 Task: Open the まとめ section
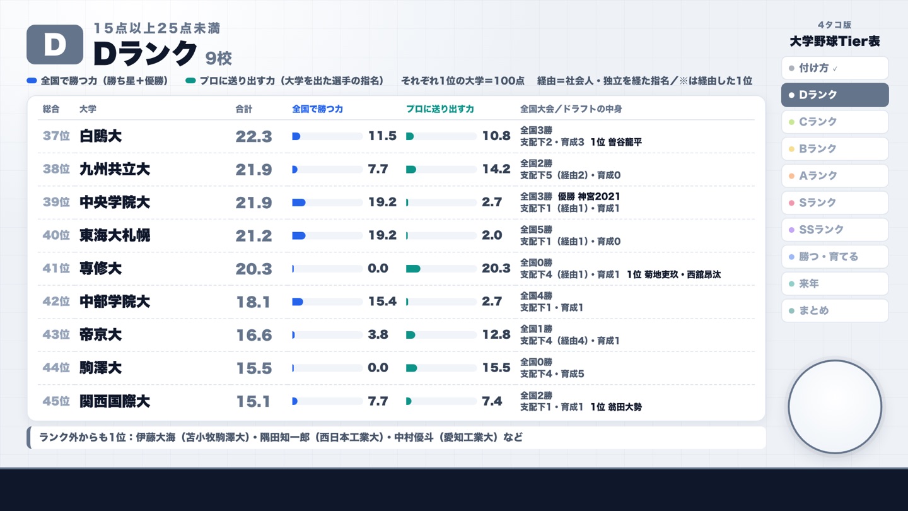(835, 310)
